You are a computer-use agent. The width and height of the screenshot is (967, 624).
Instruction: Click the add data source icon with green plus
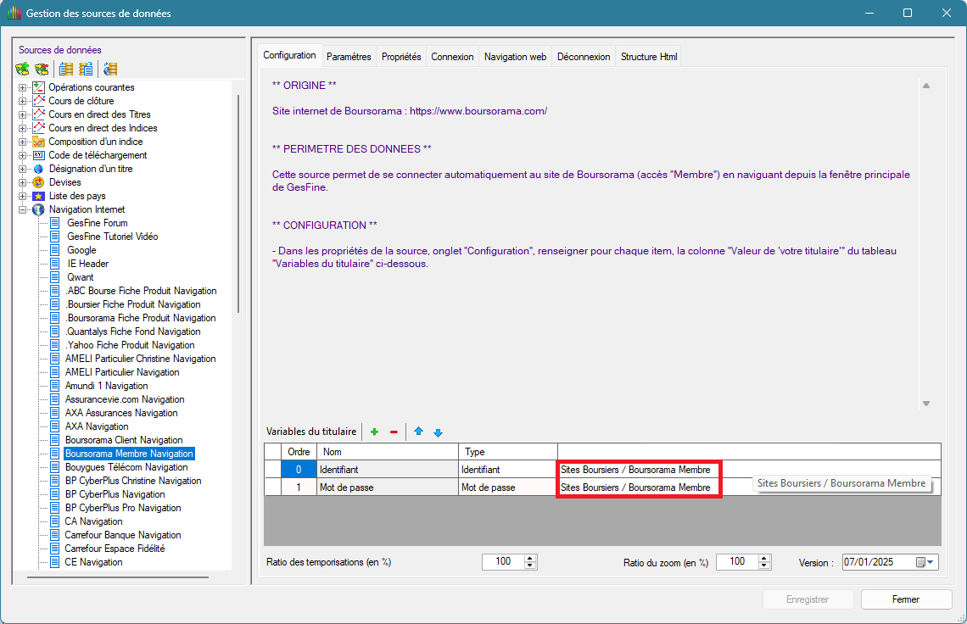pos(23,69)
